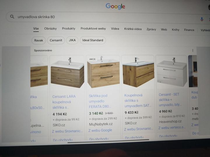The width and height of the screenshot is (210, 157).
Task: Switch to the Obrázky tab
Action: (50, 28)
